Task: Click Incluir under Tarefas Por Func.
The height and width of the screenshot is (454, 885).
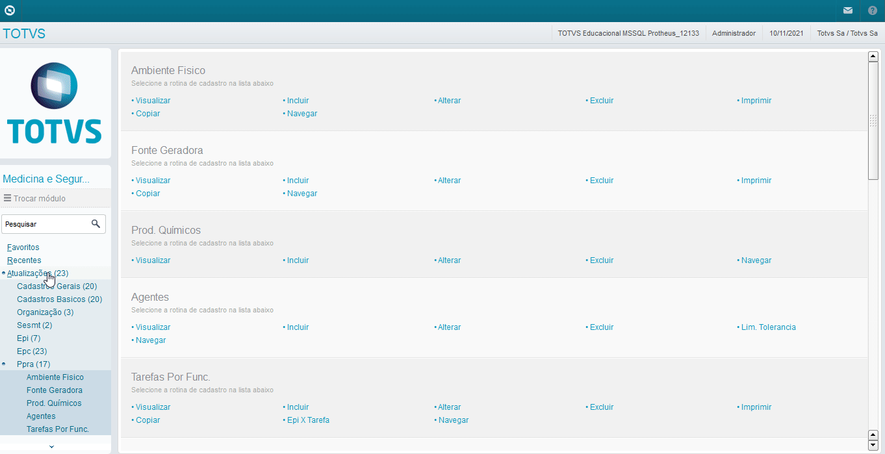Action: point(298,407)
